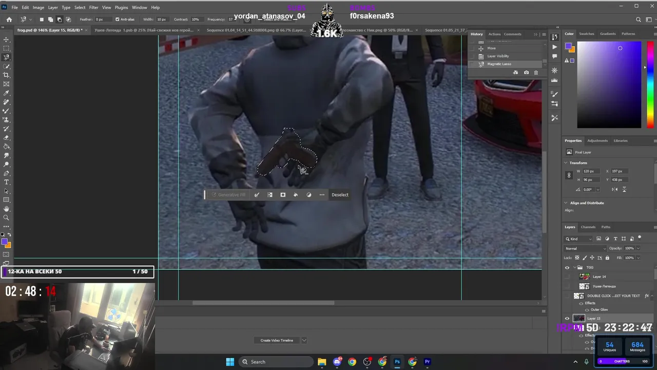The height and width of the screenshot is (370, 657).
Task: Select the Magnetic Lasso tool in toolbox
Action: (6, 57)
